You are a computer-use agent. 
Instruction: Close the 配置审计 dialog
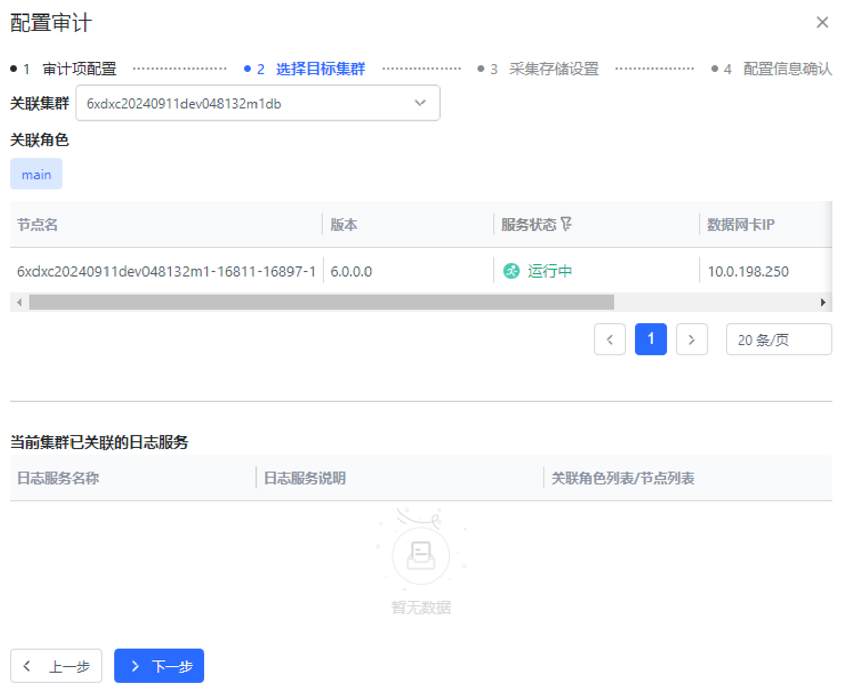(x=822, y=22)
